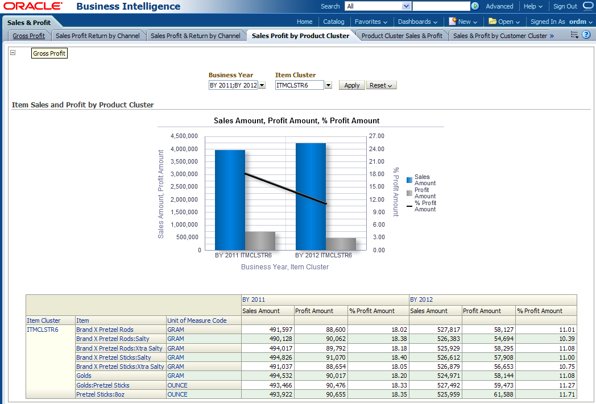Screen dimensions: 596x404
Task: Collapse the Gross Profit section
Action: pos(13,53)
